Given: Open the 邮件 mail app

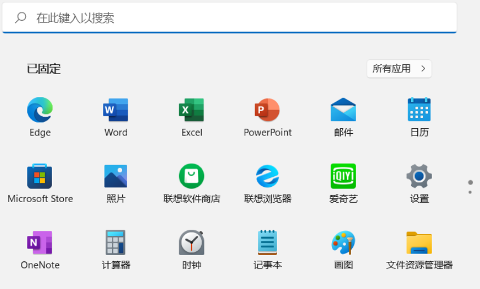Looking at the screenshot, I should (x=343, y=110).
